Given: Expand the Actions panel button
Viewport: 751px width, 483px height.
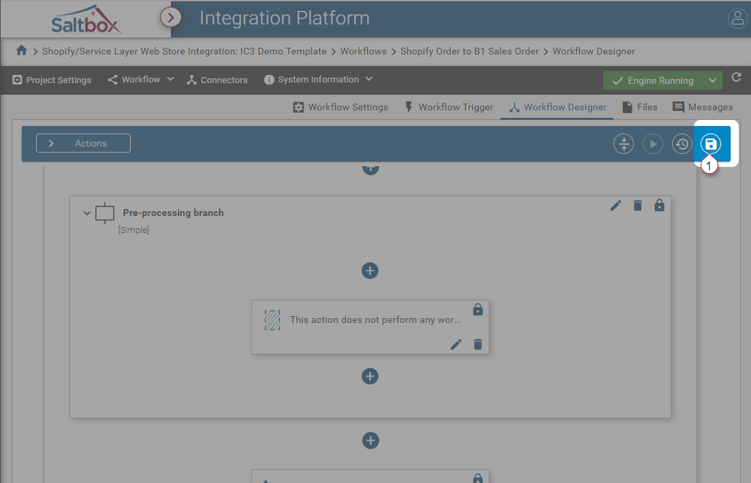Looking at the screenshot, I should [83, 143].
